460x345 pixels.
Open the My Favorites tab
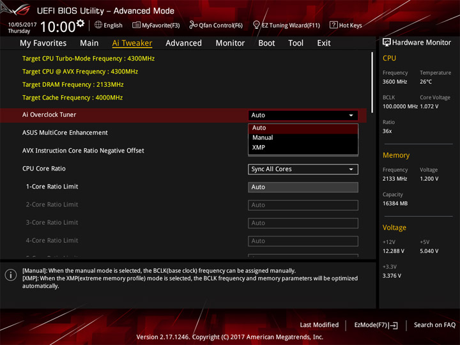point(43,43)
